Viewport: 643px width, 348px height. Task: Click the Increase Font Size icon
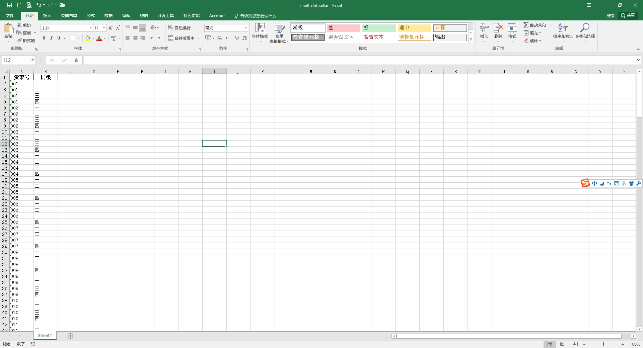point(110,28)
